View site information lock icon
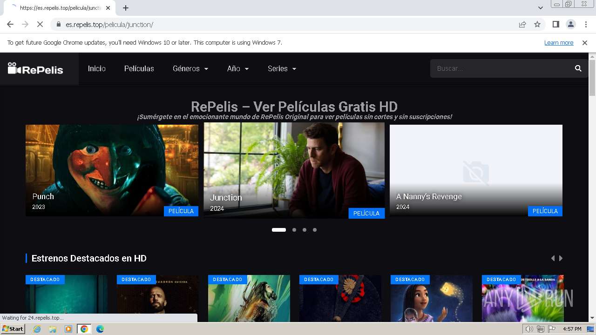Image resolution: width=596 pixels, height=335 pixels. pos(59,25)
